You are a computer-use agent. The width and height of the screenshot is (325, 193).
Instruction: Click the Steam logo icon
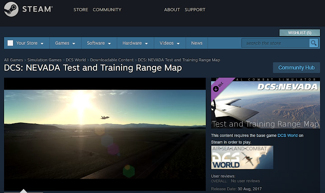(x=11, y=9)
